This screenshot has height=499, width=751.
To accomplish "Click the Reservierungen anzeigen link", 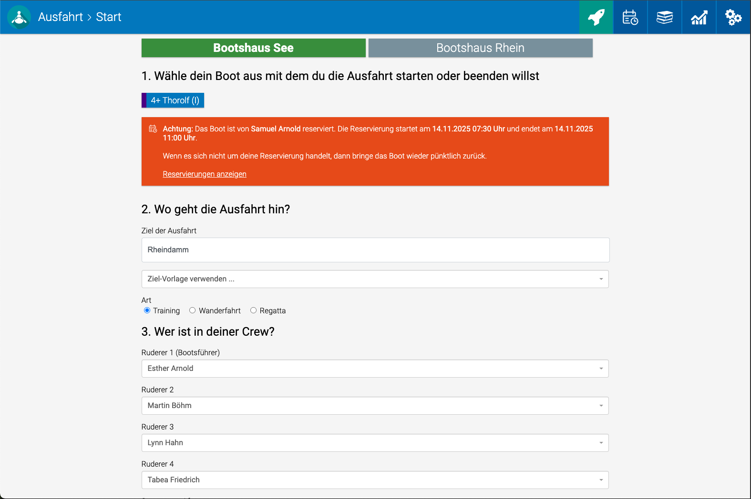I will pyautogui.click(x=205, y=174).
